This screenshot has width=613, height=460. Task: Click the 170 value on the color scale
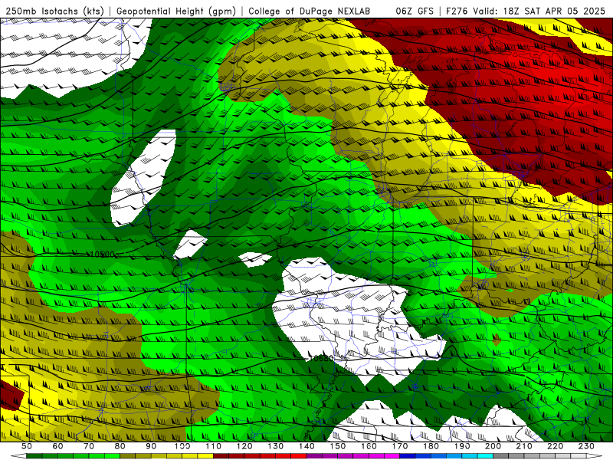click(400, 446)
